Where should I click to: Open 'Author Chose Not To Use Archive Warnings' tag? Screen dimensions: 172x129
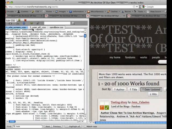[127, 113]
